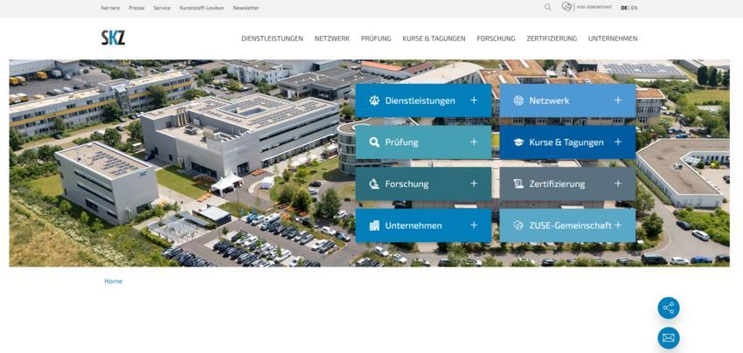The height and width of the screenshot is (353, 743).
Task: Click the ZUSE-Gemeinschaft tile label
Action: (x=571, y=225)
